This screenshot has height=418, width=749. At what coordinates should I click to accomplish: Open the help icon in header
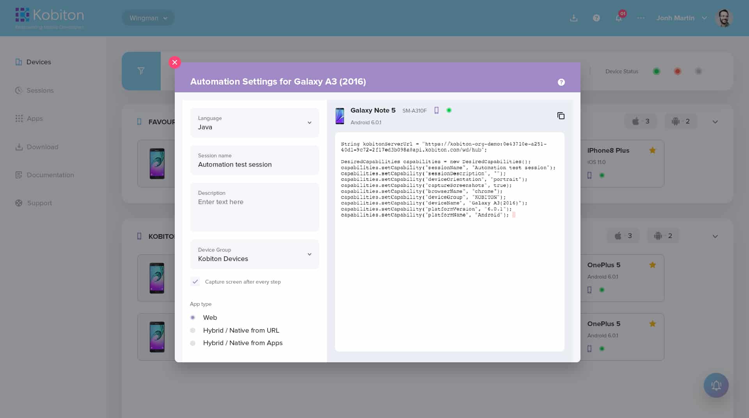pyautogui.click(x=596, y=18)
